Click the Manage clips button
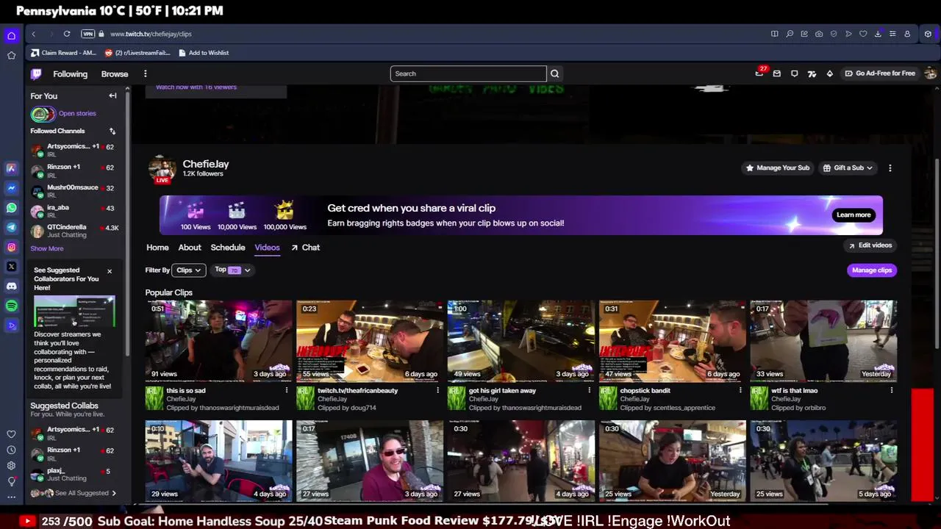Screen dimensions: 941x529 point(872,270)
